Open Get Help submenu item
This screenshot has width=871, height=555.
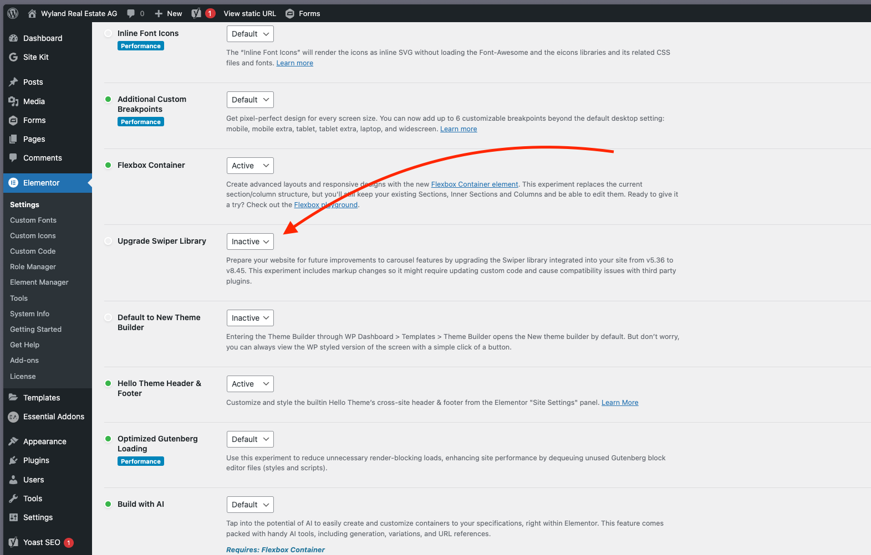[24, 345]
